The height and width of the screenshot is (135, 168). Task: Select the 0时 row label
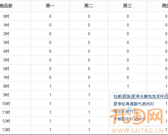[x=6, y=16]
